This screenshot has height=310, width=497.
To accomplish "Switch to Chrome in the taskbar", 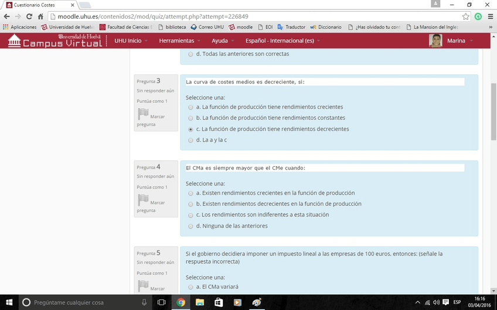I will 181,302.
